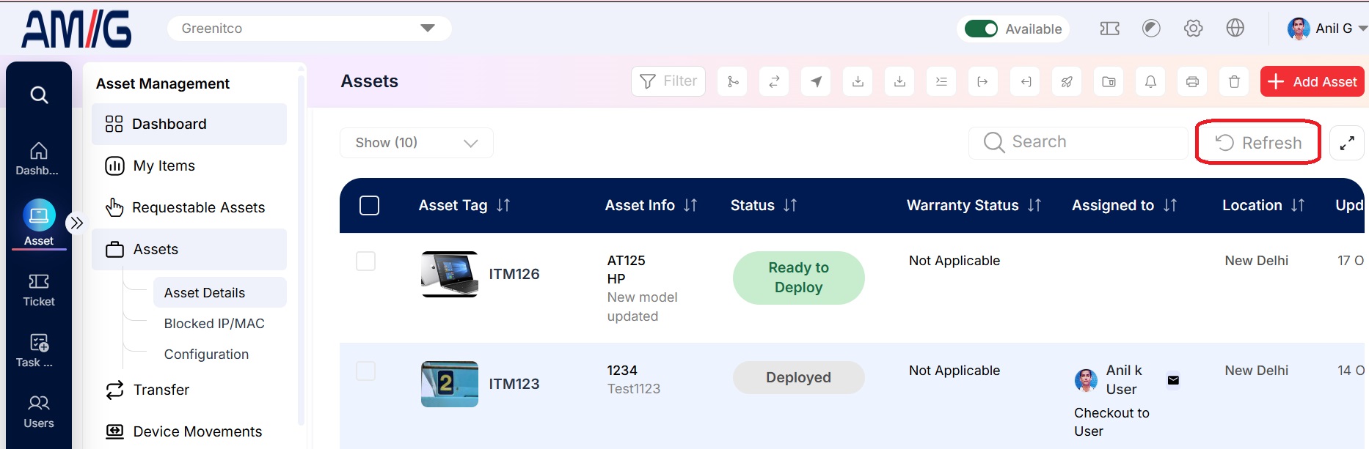
Task: Click the Anil G avatar picture
Action: (1299, 29)
